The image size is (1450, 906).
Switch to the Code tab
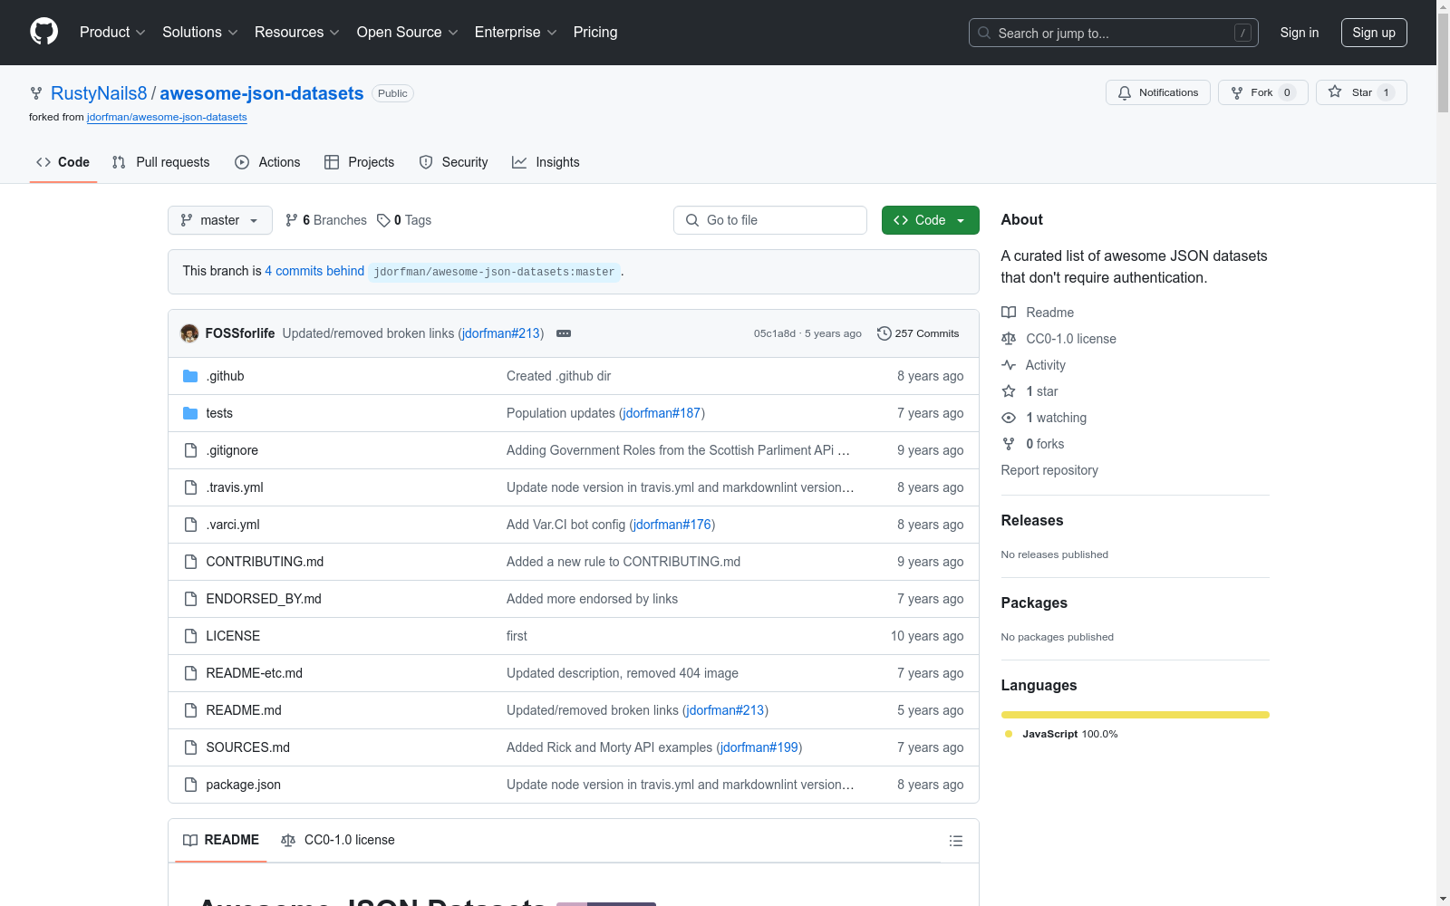63,162
